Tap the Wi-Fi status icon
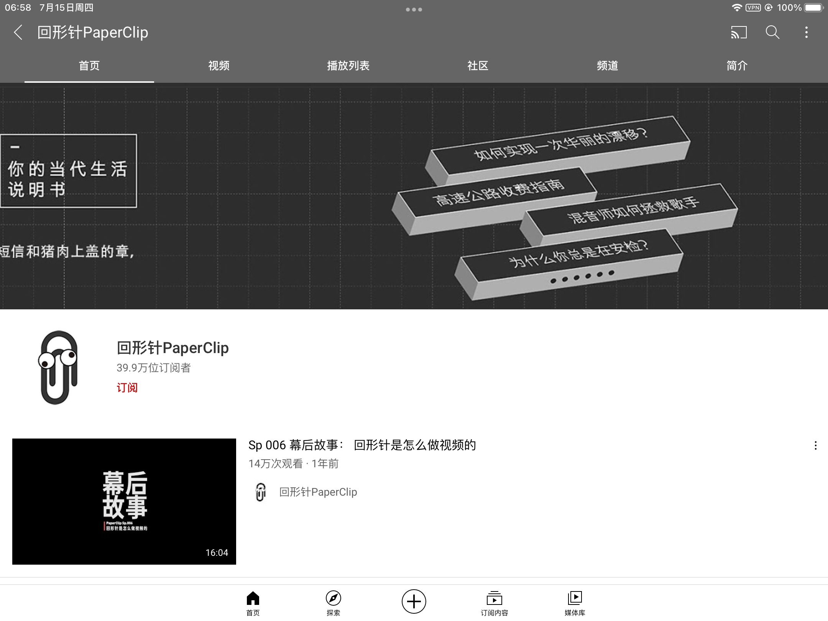828x621 pixels. pyautogui.click(x=736, y=8)
